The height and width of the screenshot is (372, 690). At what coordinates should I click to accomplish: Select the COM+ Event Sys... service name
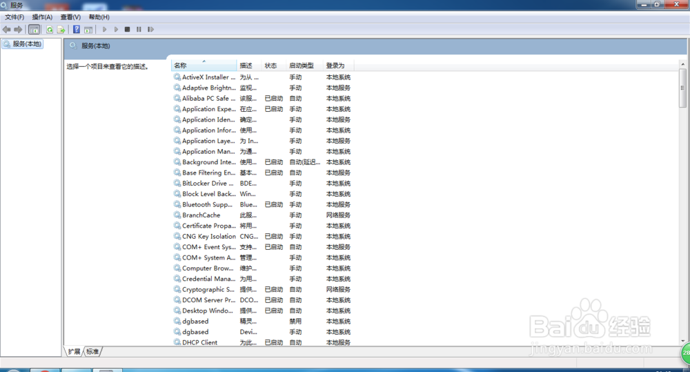pos(209,247)
